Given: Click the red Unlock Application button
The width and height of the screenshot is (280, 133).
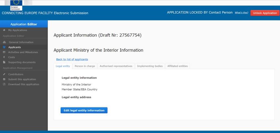Looking at the screenshot, I should coord(265,13).
